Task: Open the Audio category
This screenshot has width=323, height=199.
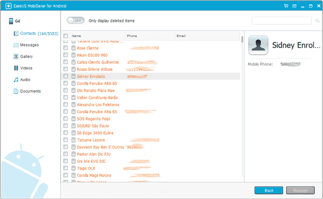Action: [x=25, y=80]
